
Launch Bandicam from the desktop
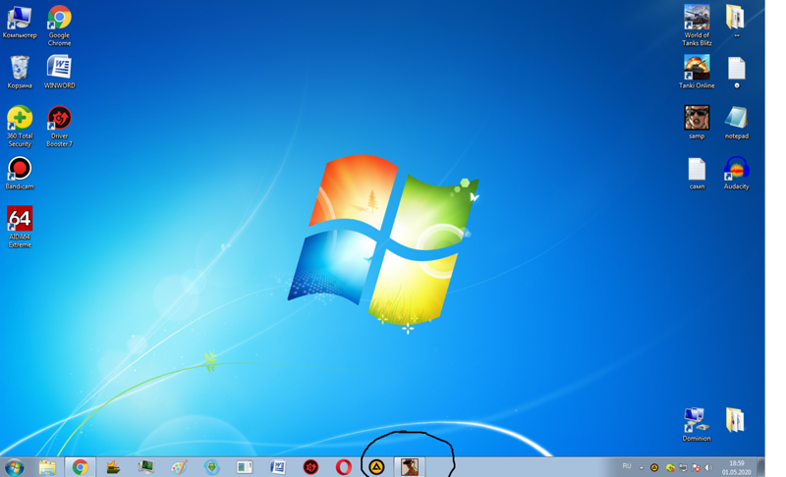tap(20, 173)
